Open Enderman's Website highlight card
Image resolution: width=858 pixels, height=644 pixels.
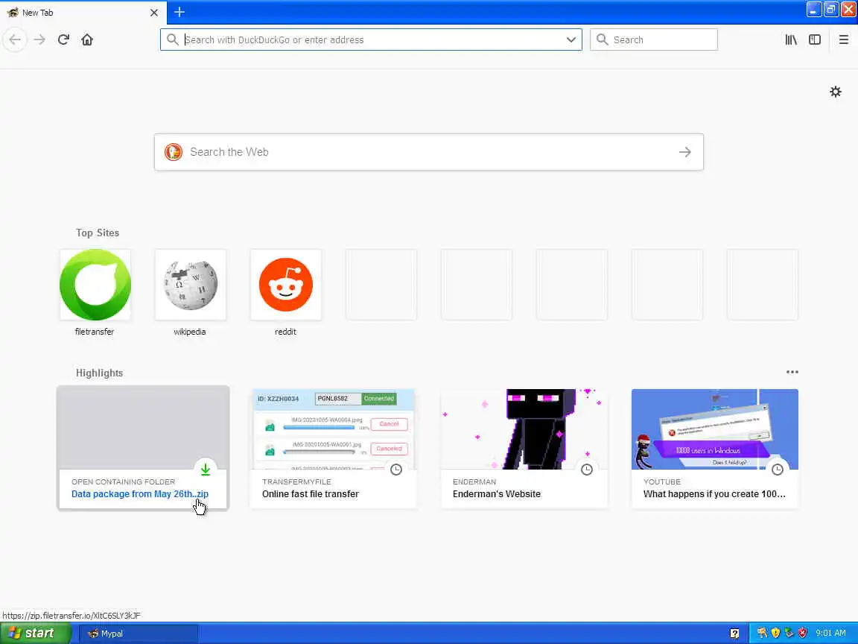click(524, 449)
